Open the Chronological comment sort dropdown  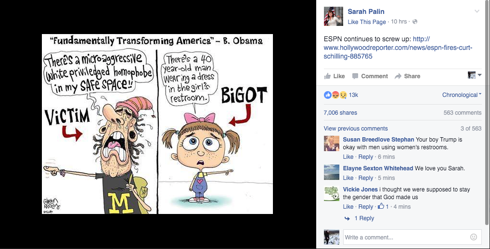[462, 95]
